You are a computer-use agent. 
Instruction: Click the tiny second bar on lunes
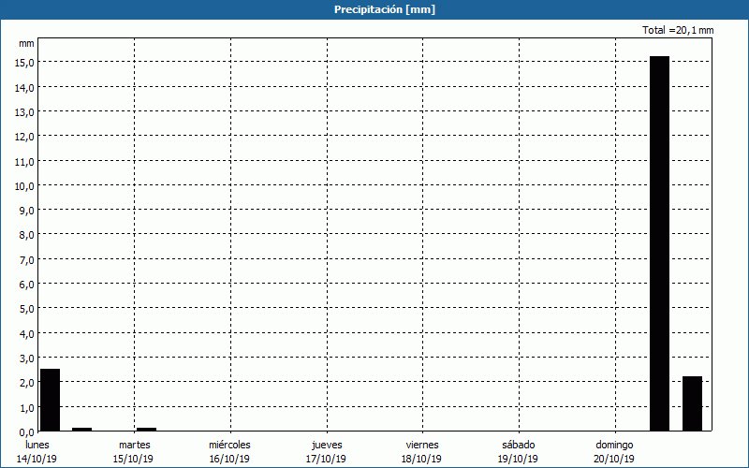pos(82,430)
